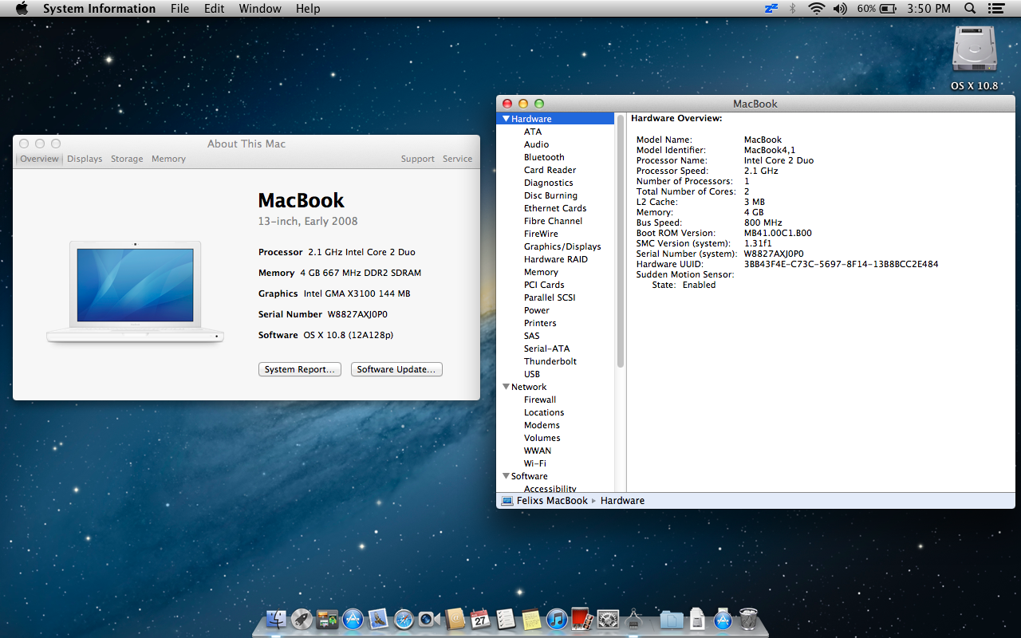
Task: Launch iTunes from the Dock
Action: click(x=557, y=619)
